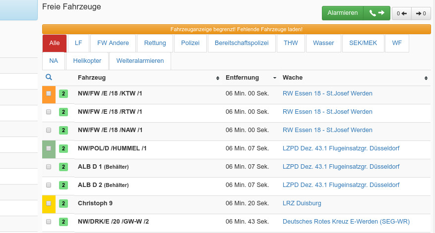Go to previous mission with left arrow button

click(402, 13)
